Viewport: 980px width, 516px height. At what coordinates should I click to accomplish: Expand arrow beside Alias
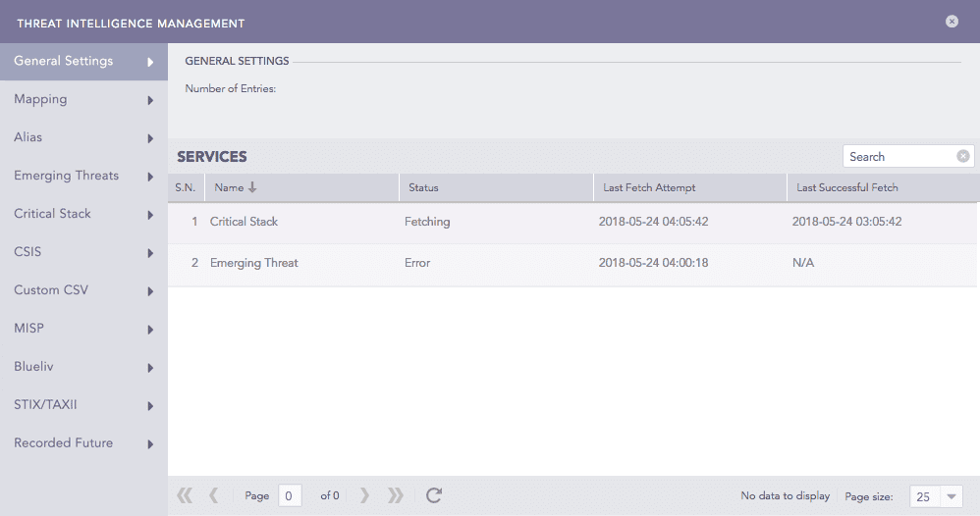click(x=150, y=138)
